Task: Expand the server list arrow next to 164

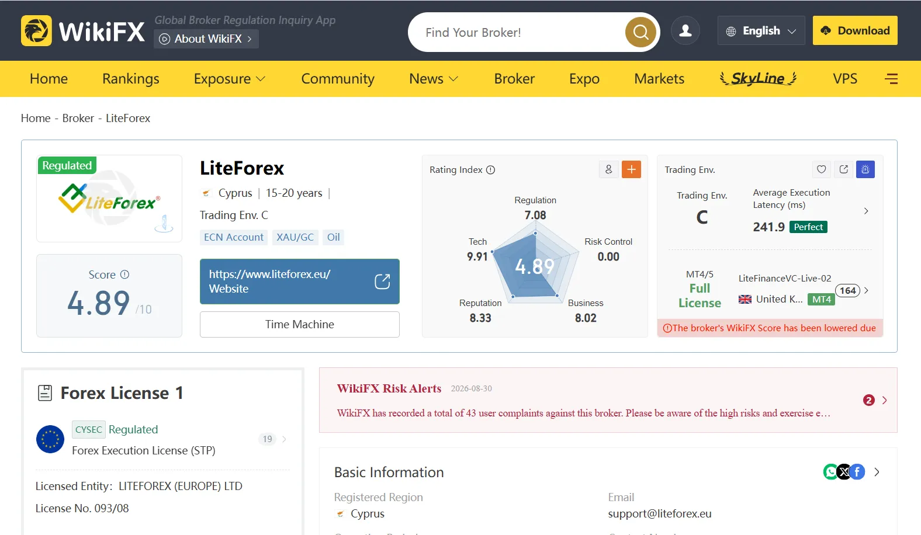Action: tap(866, 290)
